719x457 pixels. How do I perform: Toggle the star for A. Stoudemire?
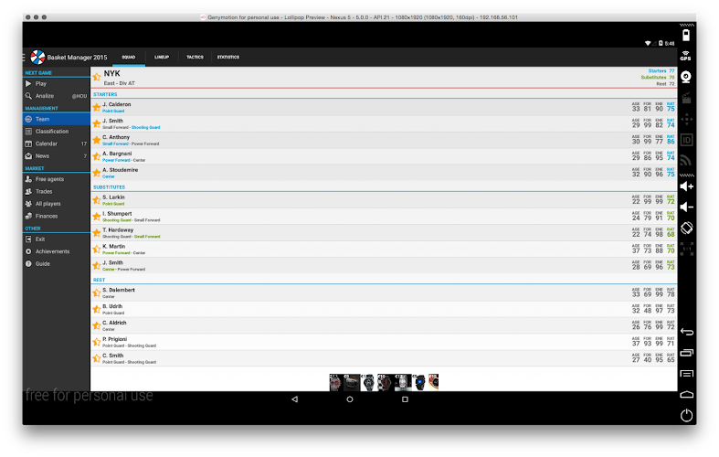click(x=97, y=173)
